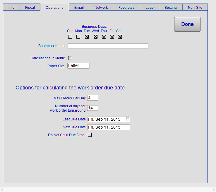Uncheck the Saturday business day checkbox
The width and height of the screenshot is (216, 192).
click(120, 37)
